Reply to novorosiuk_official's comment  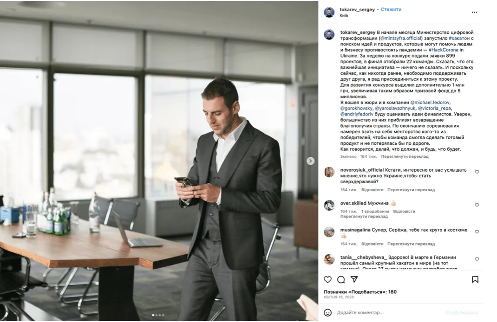(373, 190)
